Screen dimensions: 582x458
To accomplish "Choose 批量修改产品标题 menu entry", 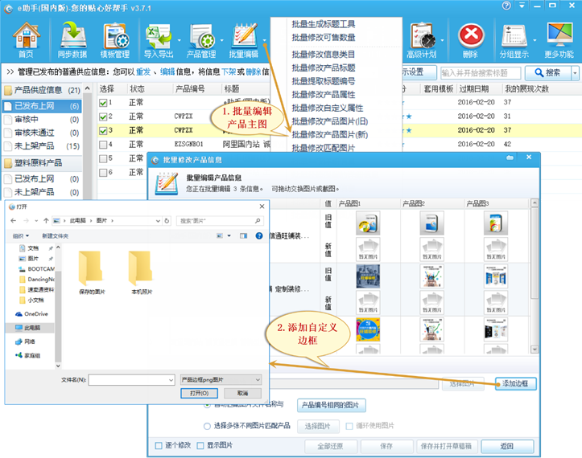I will (x=324, y=67).
